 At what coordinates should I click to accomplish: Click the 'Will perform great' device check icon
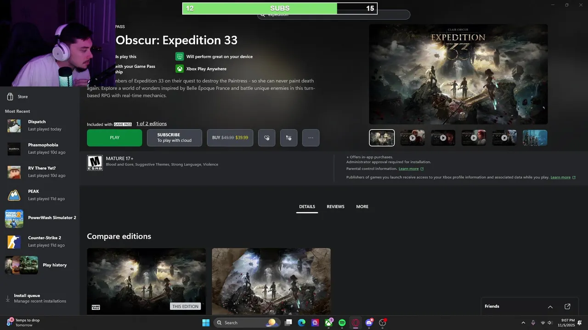(179, 56)
